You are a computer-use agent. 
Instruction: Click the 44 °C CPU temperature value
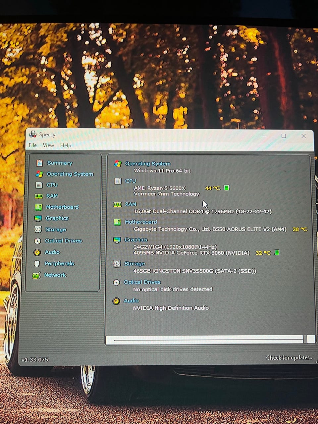coord(213,188)
